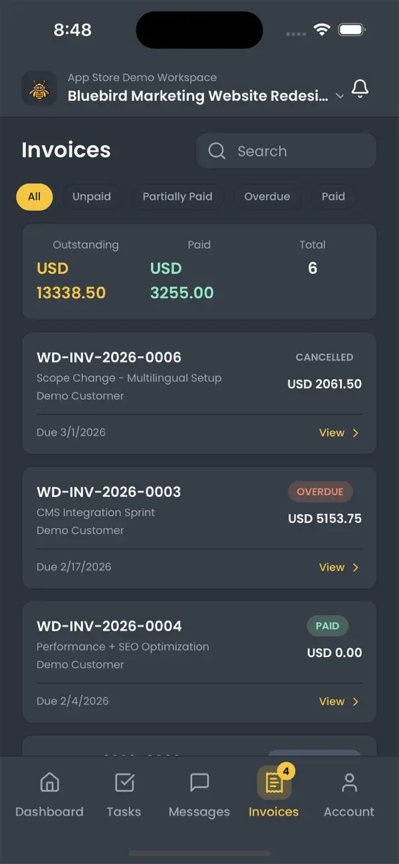Open notifications via the bell icon
The height and width of the screenshot is (864, 399).
point(360,88)
